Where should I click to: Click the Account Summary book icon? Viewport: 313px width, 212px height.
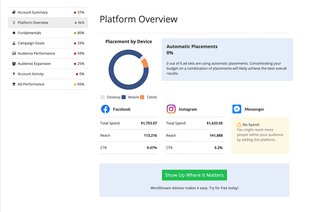[x=14, y=12]
